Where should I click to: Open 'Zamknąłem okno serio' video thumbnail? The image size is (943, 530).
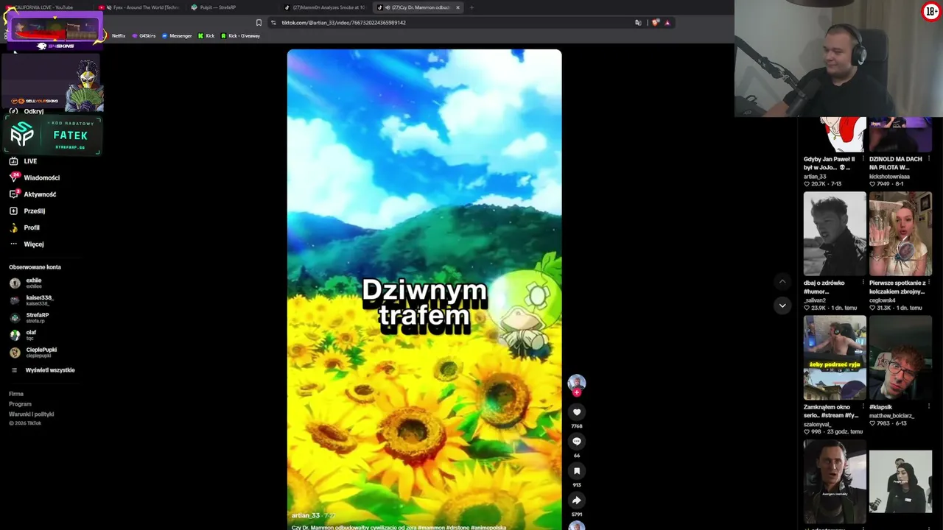click(835, 358)
